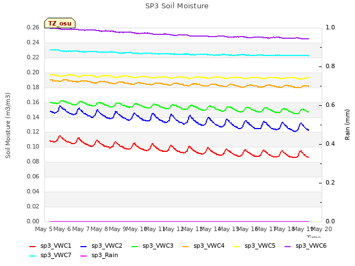Click the May 20 x-axis tick label
The image size is (355, 266).
pyautogui.click(x=322, y=229)
